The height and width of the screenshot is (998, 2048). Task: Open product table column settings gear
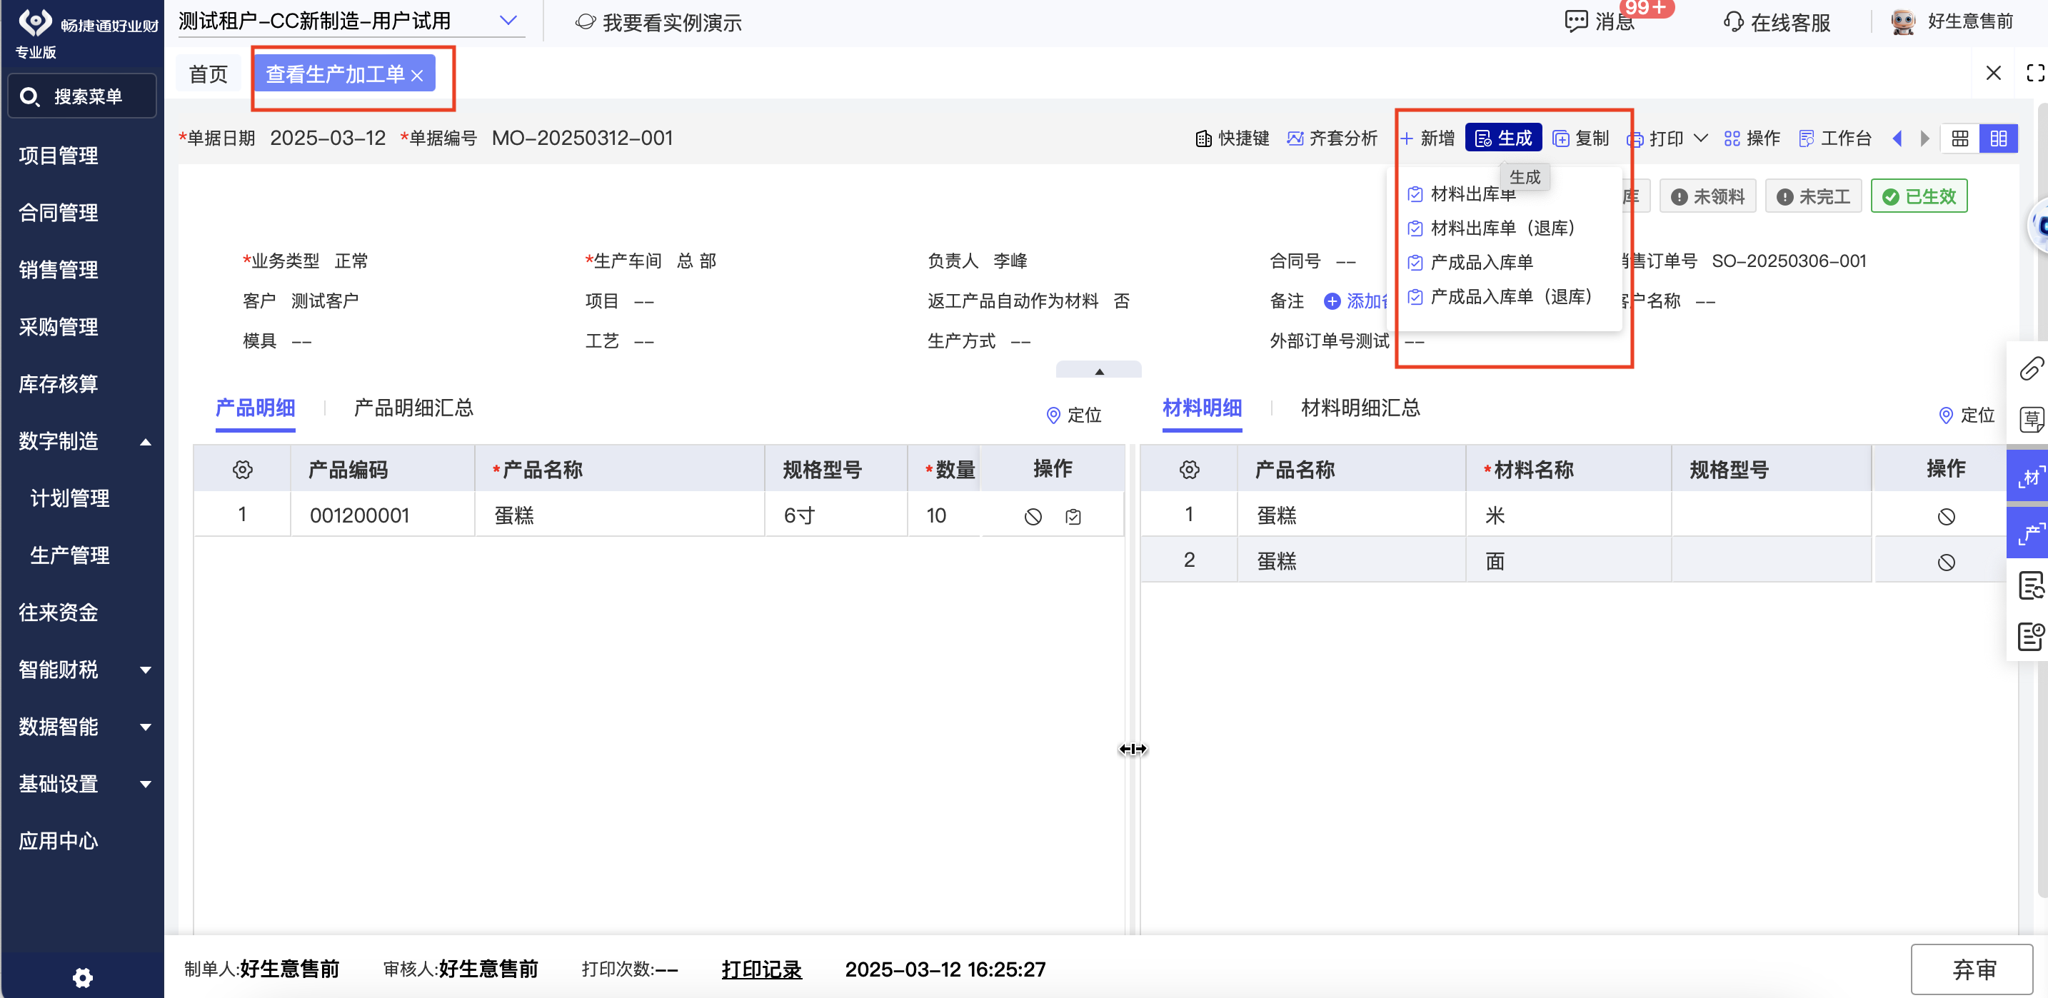point(243,470)
